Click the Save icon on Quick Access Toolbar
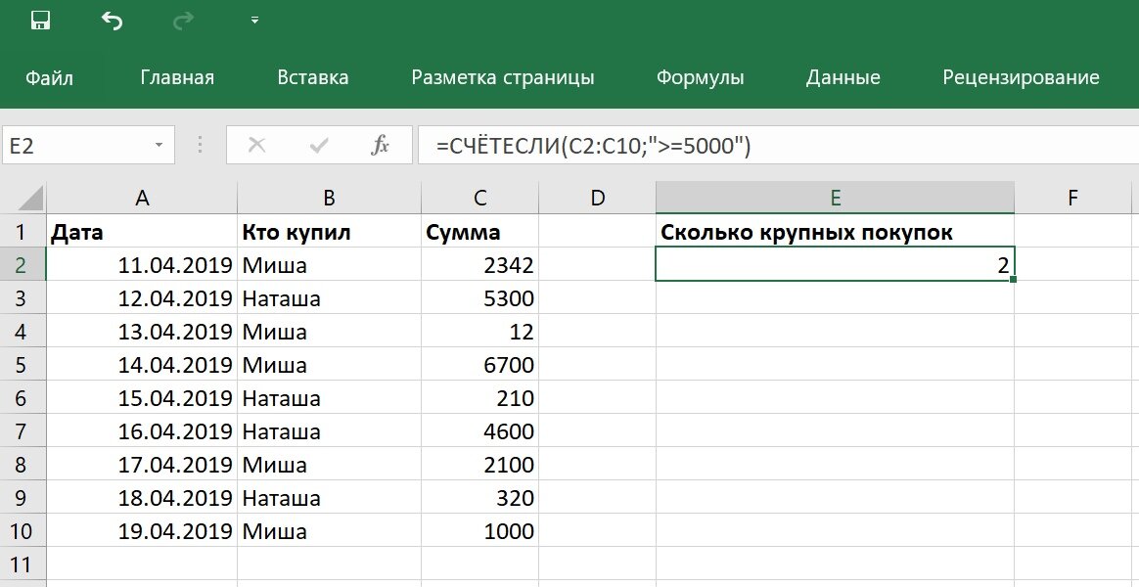The width and height of the screenshot is (1139, 587). coord(40,18)
